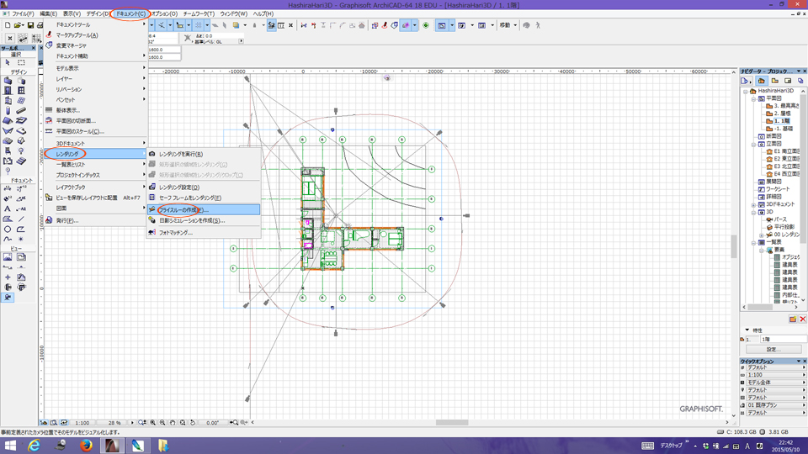Select the Arrow selection tool in toolbox
This screenshot has height=454, width=808.
(8, 62)
